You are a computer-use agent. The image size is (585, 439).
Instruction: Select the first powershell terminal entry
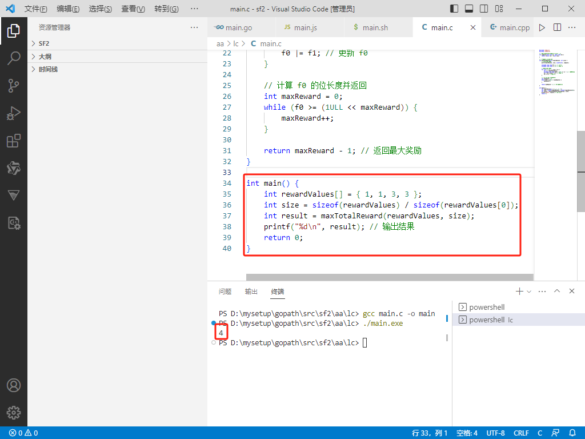519,307
